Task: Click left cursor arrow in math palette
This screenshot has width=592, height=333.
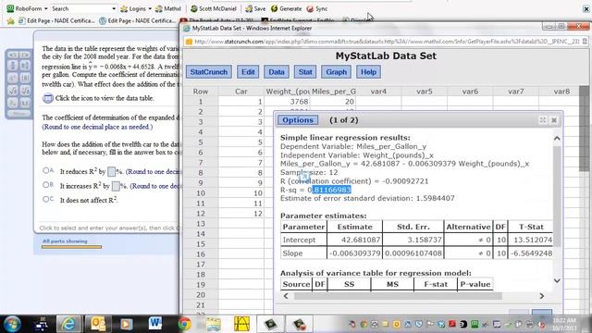Action: click(x=12, y=55)
